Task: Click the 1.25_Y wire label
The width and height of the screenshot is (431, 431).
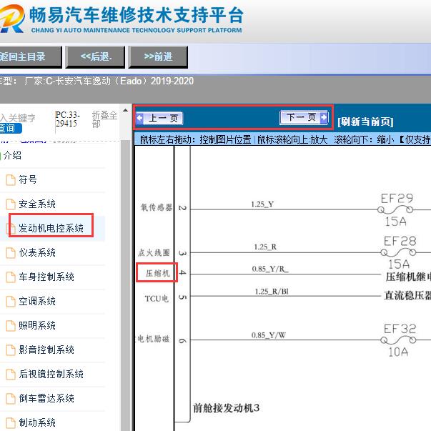Action: coord(262,204)
